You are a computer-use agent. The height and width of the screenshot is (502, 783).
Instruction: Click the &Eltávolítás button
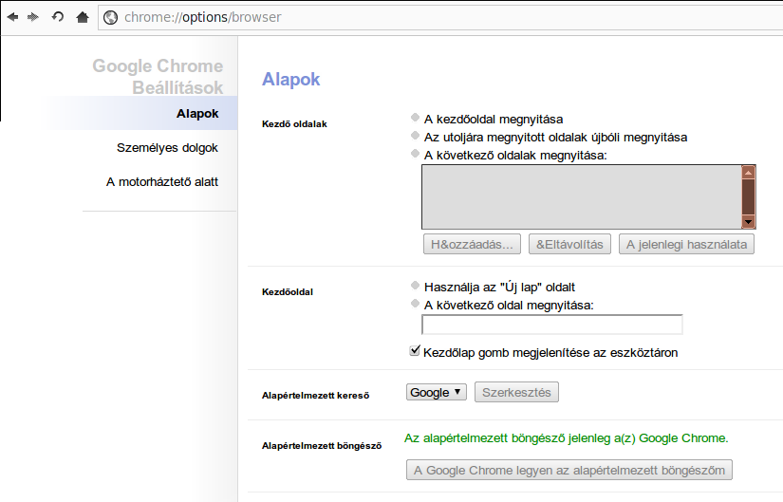point(569,244)
